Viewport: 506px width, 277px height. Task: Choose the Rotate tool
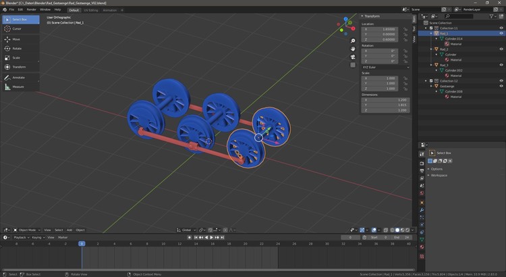(x=17, y=49)
